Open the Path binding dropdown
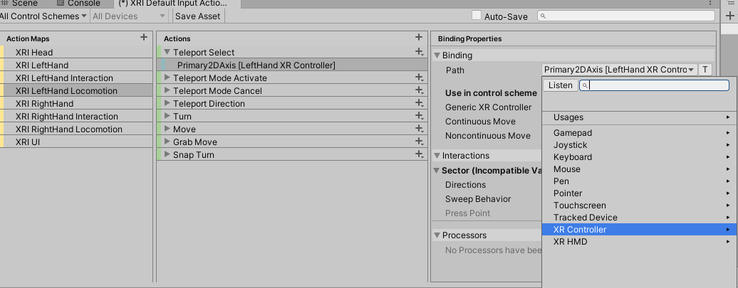The width and height of the screenshot is (738, 288). coord(618,70)
